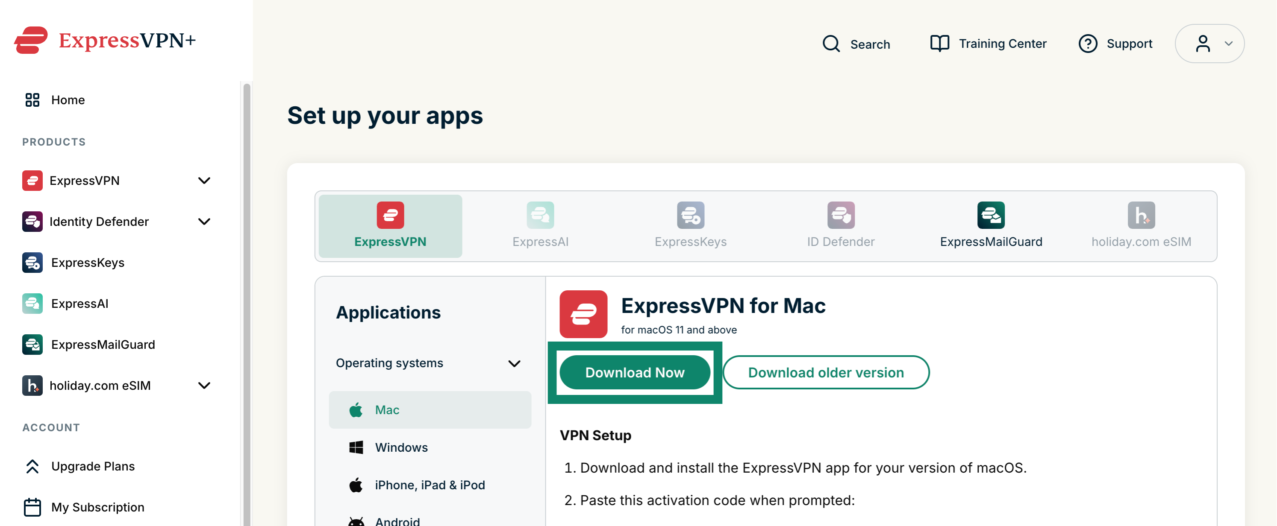Switch to the ExpressAI app tab
This screenshot has width=1277, height=526.
pyautogui.click(x=540, y=226)
